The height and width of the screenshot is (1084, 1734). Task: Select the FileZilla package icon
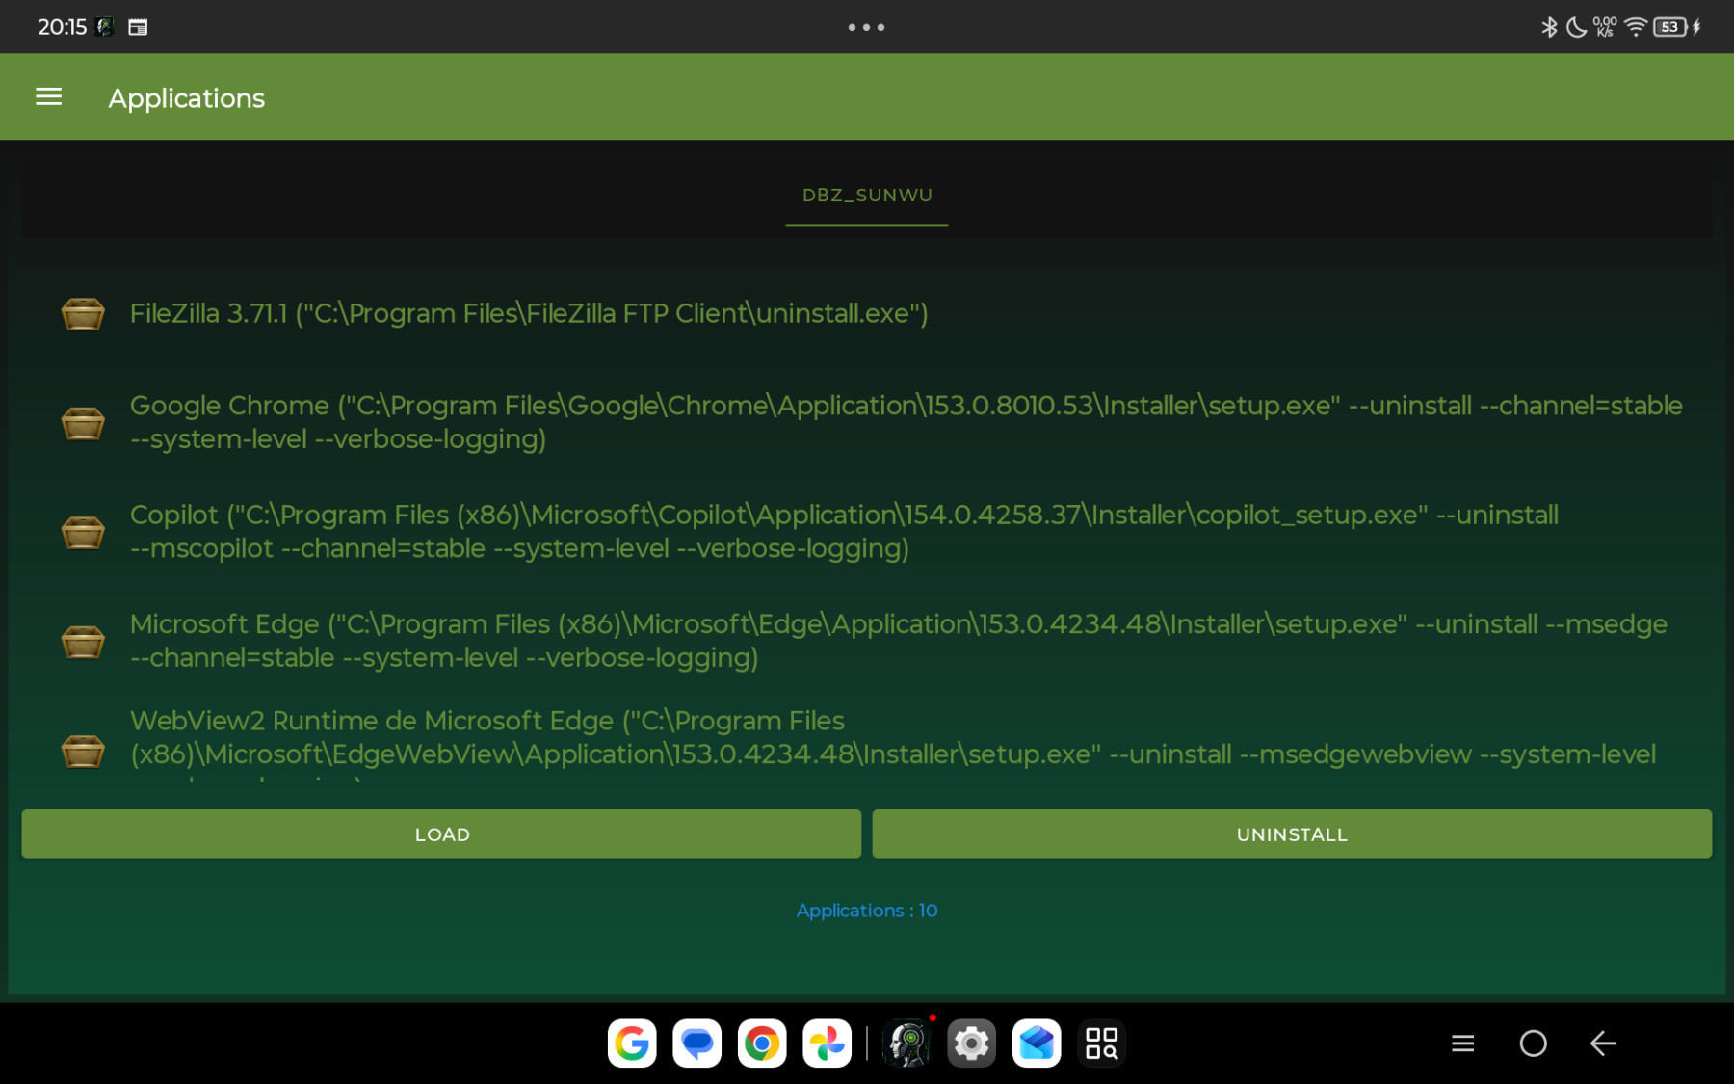[83, 314]
